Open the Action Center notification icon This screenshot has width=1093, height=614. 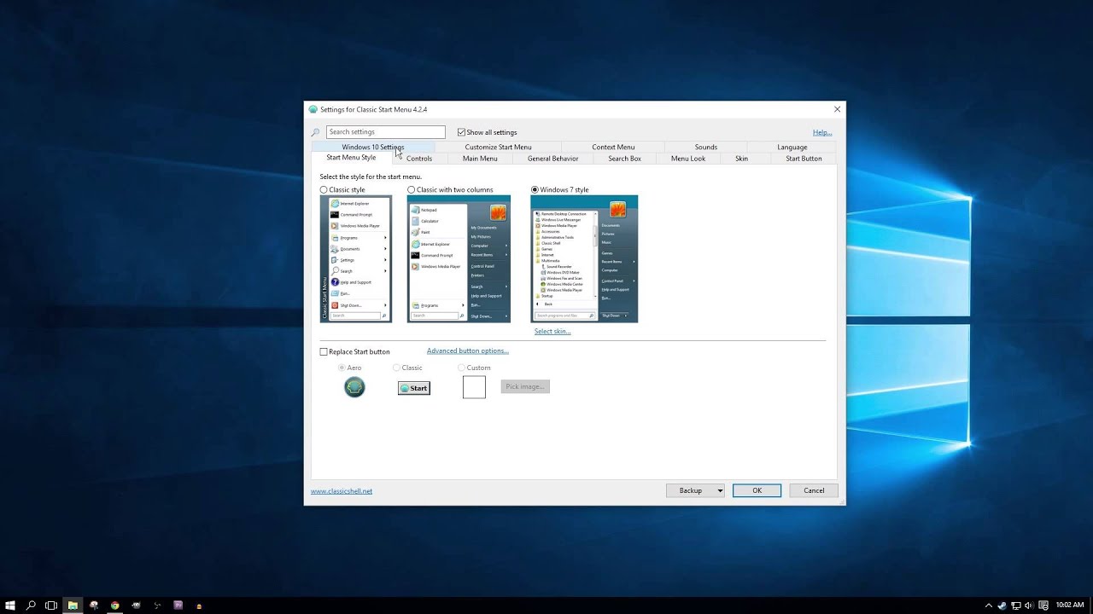pos(1043,605)
